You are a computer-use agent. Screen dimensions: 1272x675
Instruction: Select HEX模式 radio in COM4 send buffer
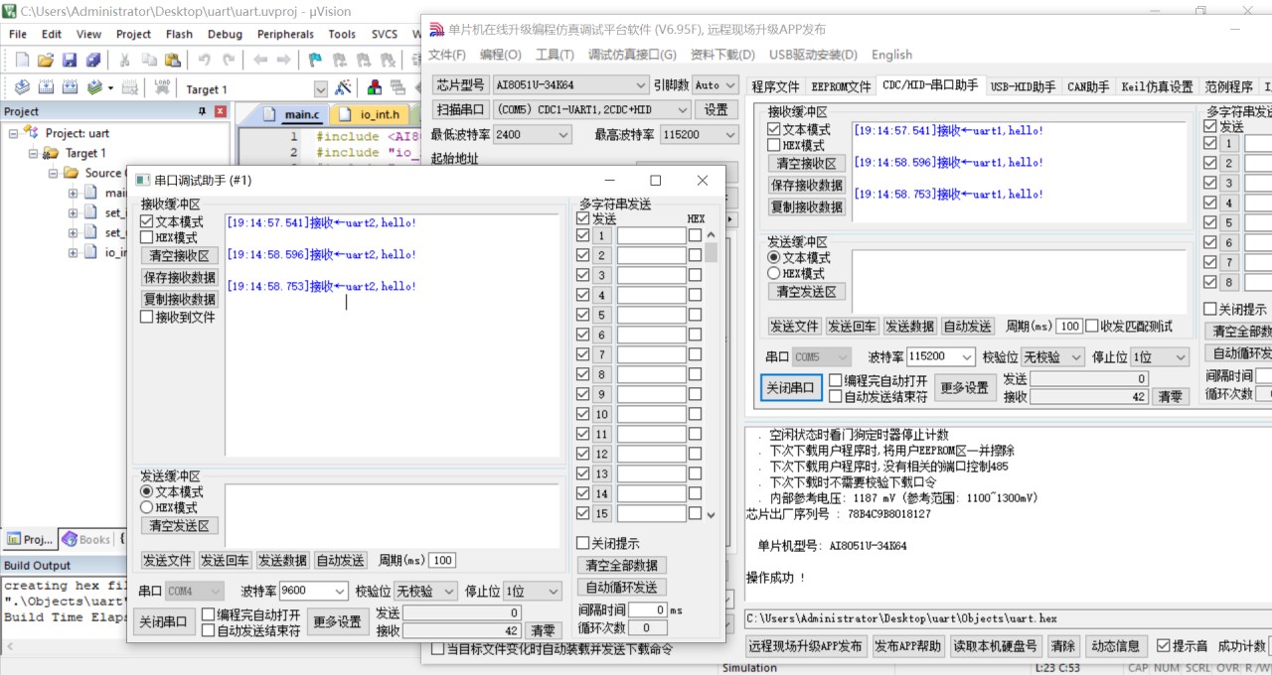[x=147, y=508]
